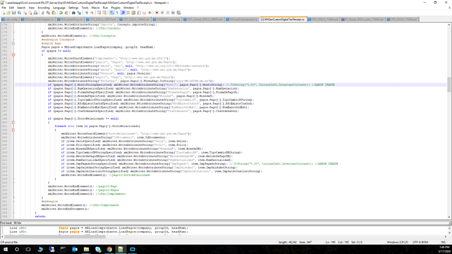The height and width of the screenshot is (254, 452).
Task: Click the Zoom Out toolbar icon
Action: click(92, 12)
